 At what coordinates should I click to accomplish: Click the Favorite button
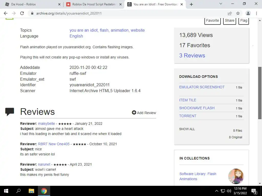[x=213, y=21]
